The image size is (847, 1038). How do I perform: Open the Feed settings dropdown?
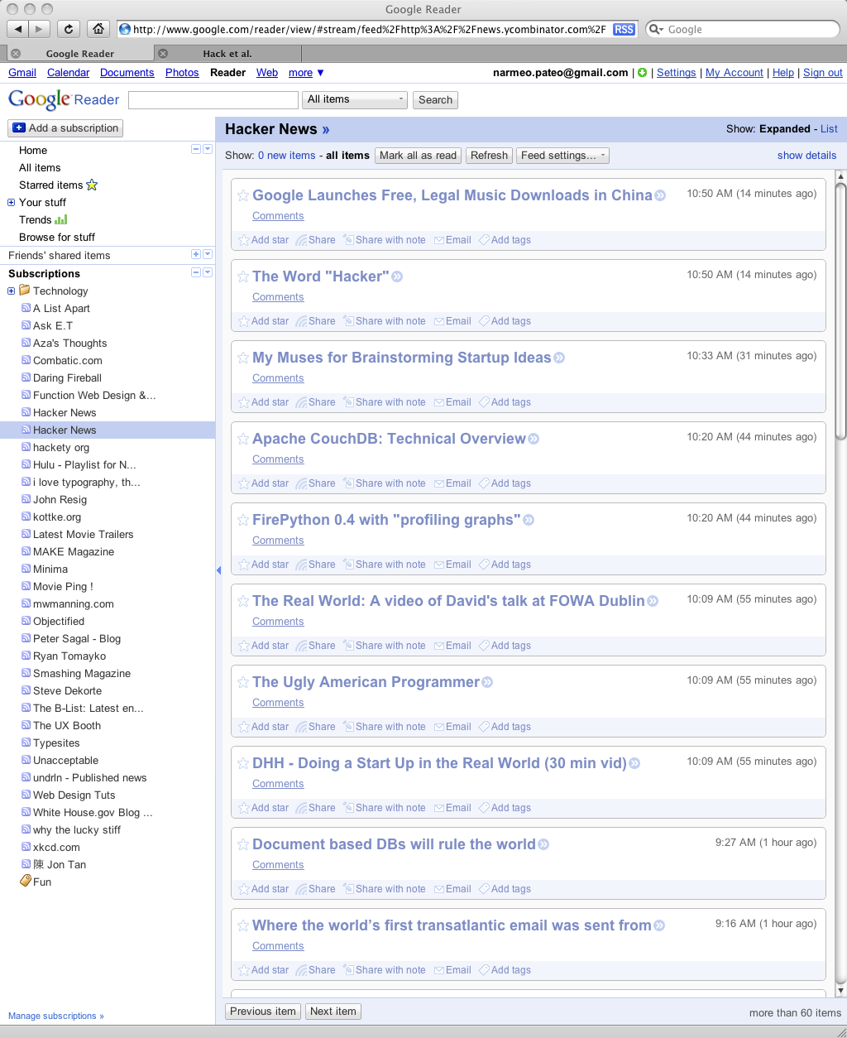[x=562, y=155]
